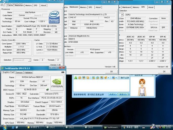This screenshot has height=130, width=173.
Task: Click the green BIOS save chip icon in GPU-Z
Action: [x=47, y=89]
